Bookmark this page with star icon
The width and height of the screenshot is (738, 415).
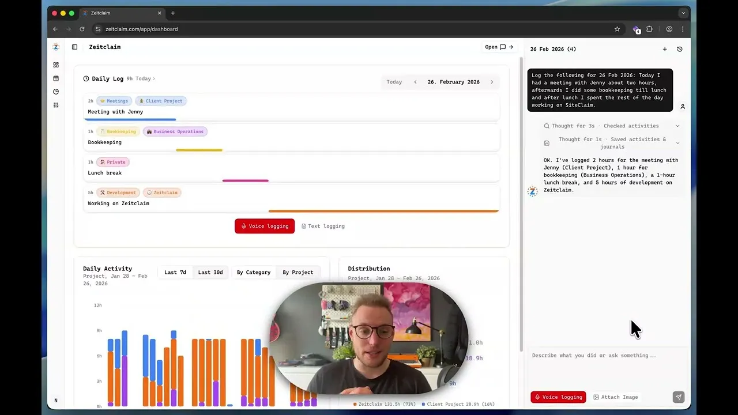[x=617, y=29]
